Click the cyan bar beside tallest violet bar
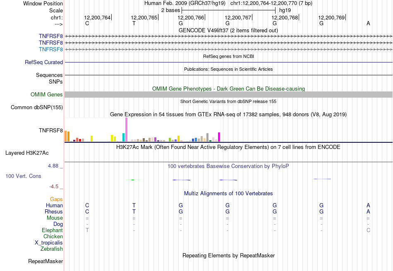The image size is (393, 271). pyautogui.click(x=124, y=137)
